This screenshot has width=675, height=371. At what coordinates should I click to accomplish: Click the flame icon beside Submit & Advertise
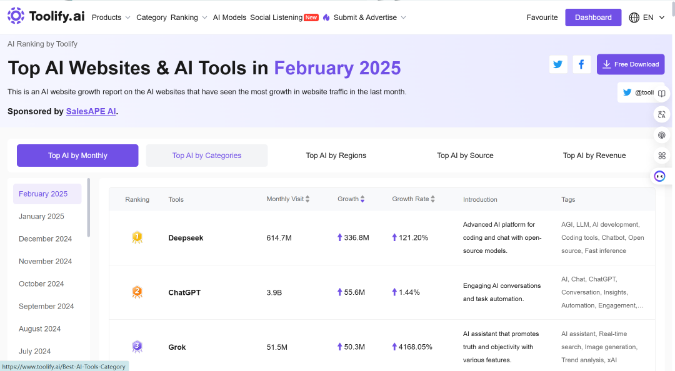[326, 17]
